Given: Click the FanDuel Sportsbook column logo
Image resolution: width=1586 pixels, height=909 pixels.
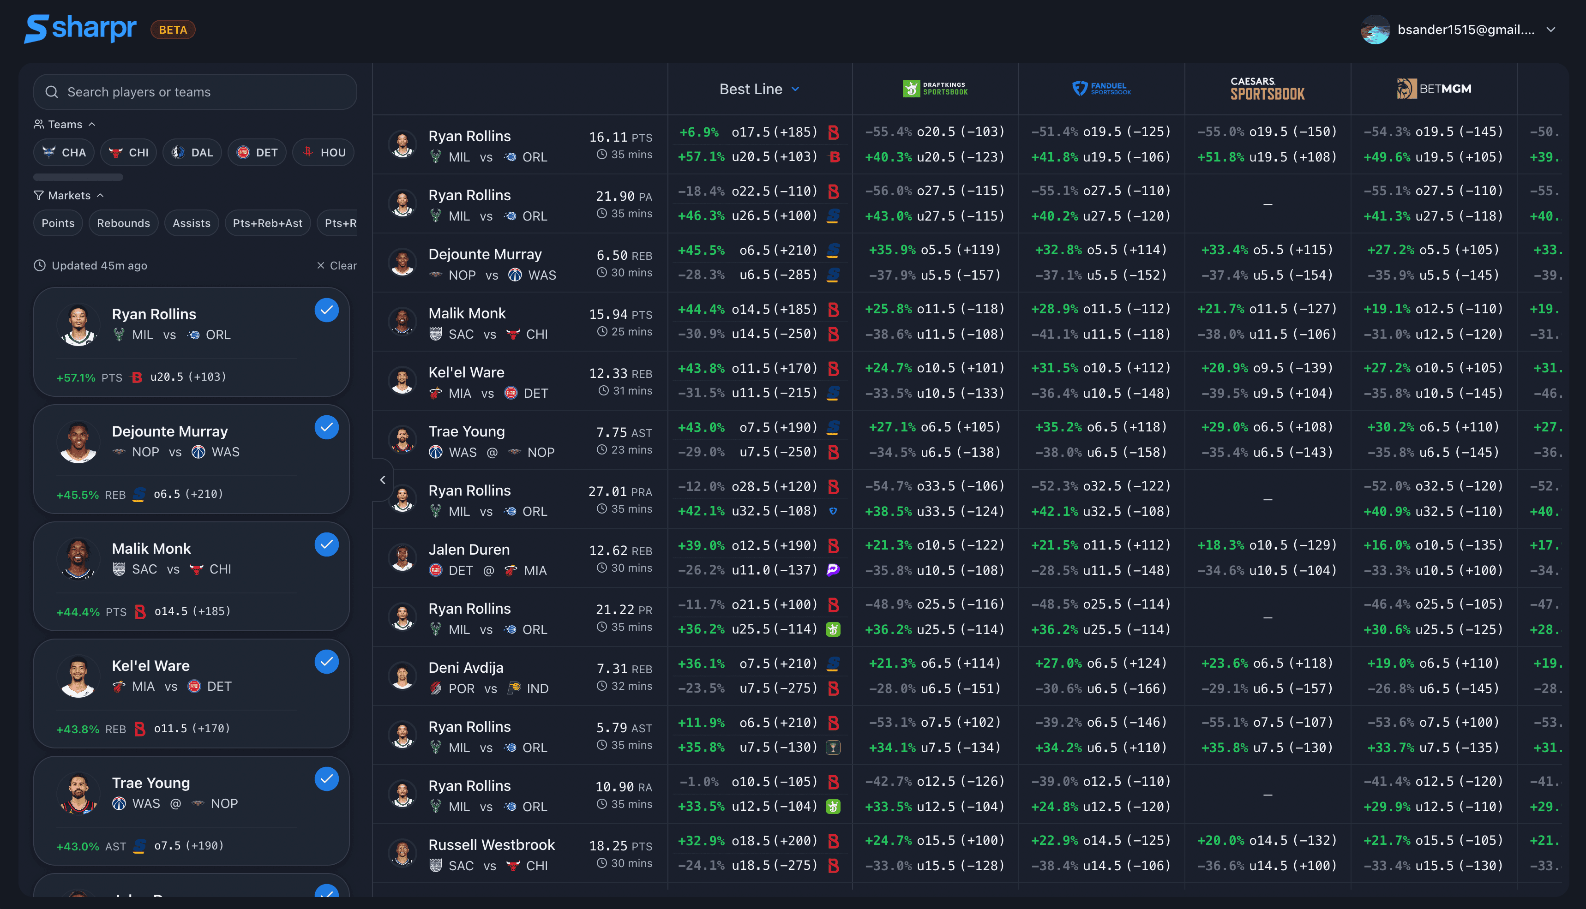Looking at the screenshot, I should coord(1101,89).
